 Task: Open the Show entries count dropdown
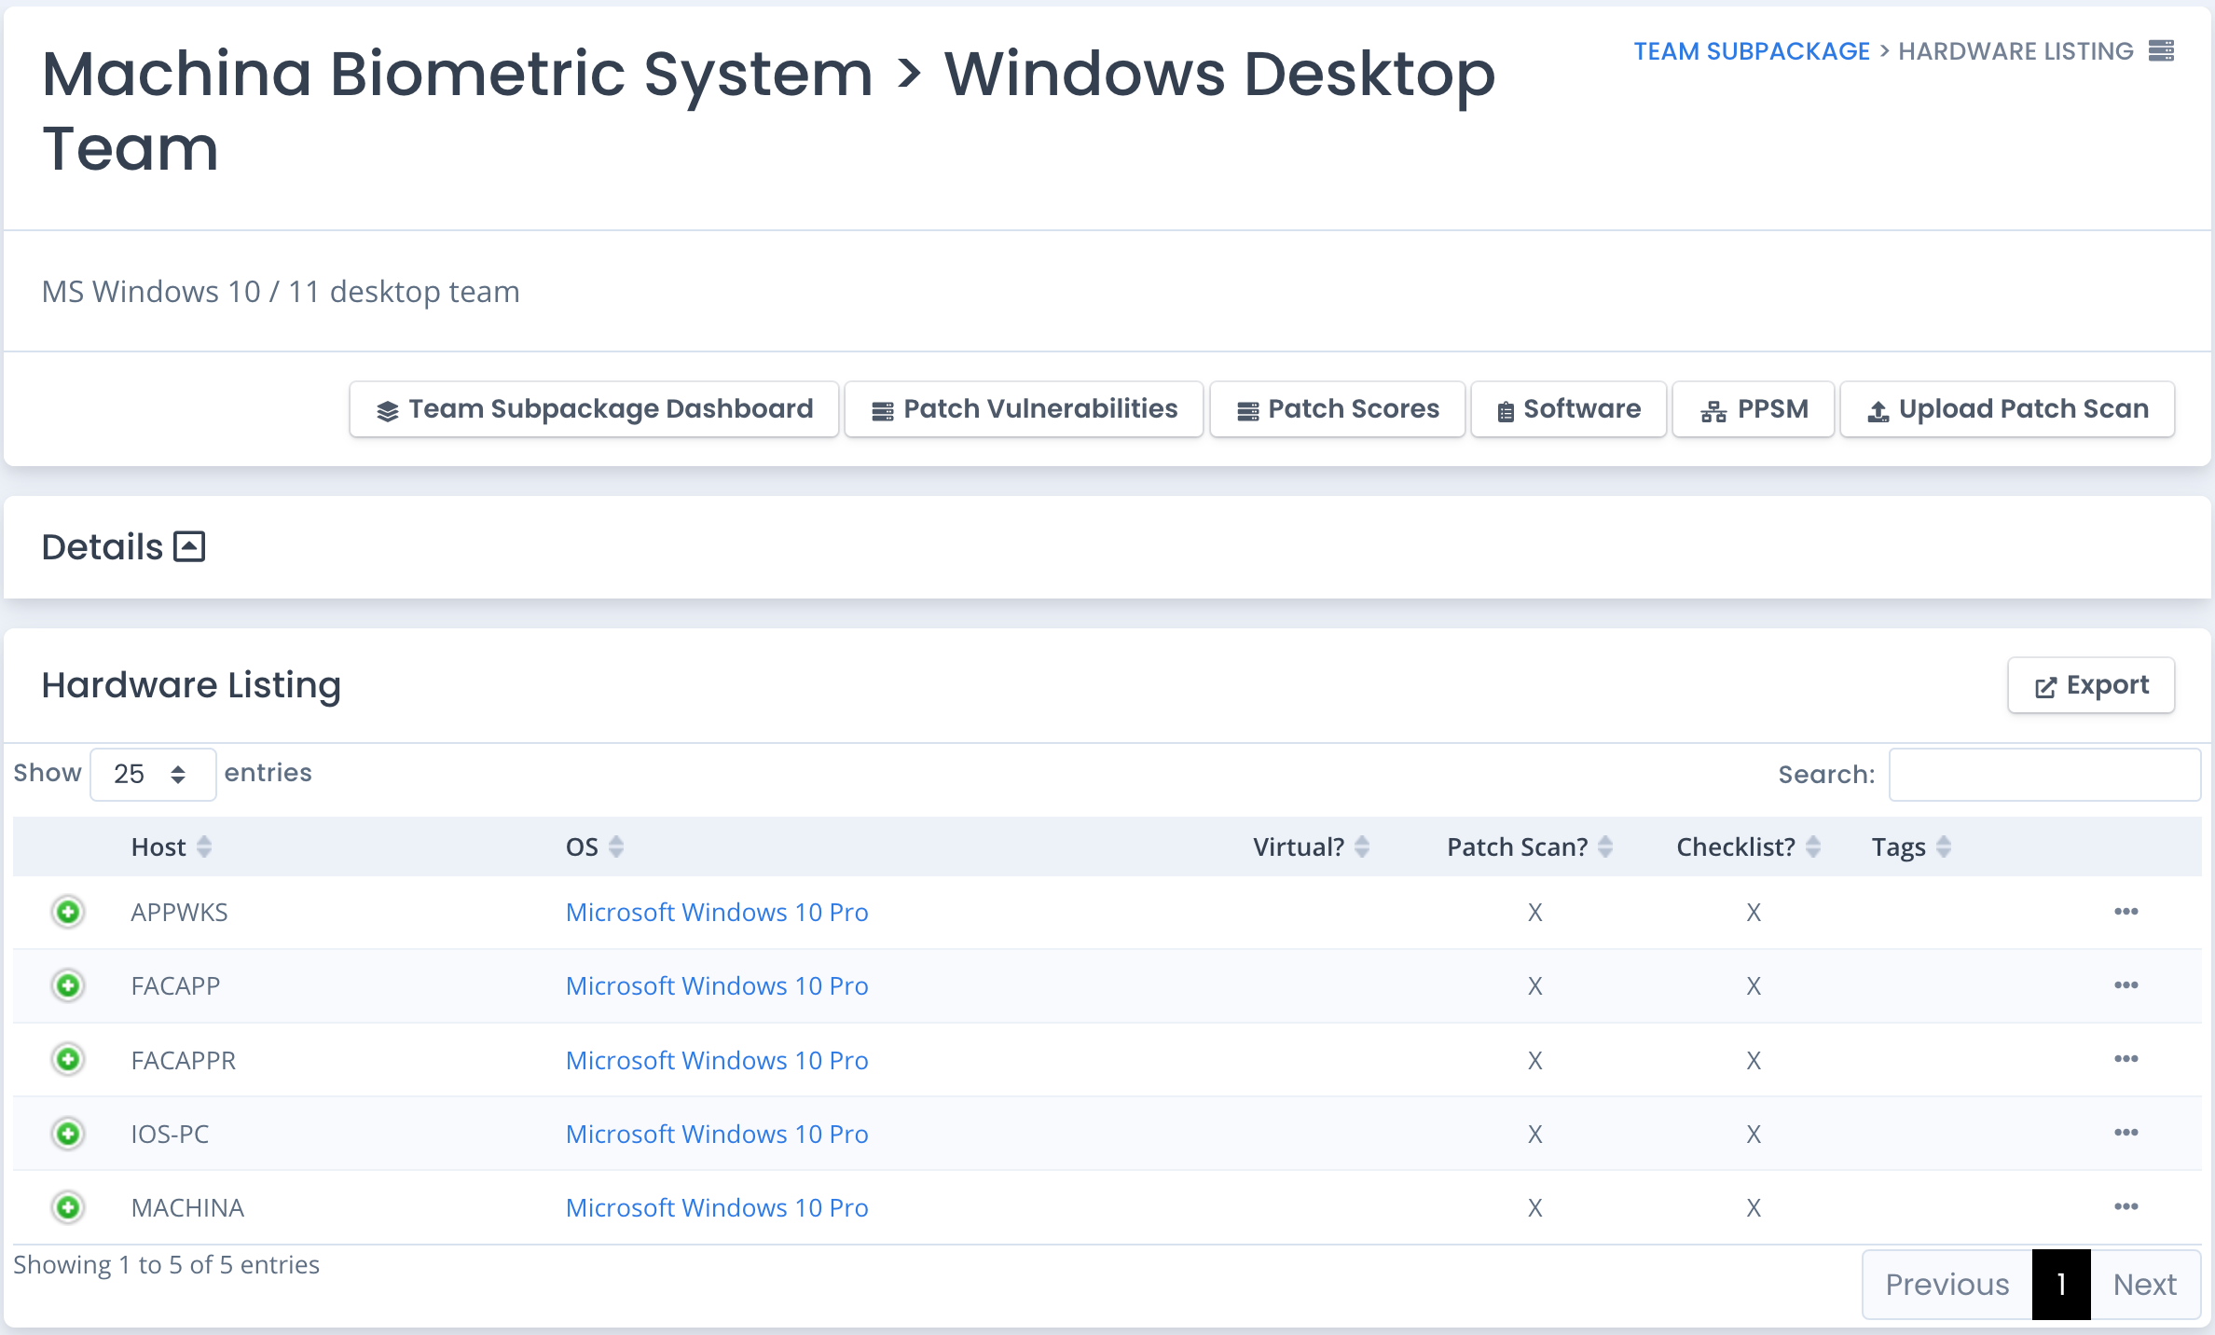click(153, 774)
